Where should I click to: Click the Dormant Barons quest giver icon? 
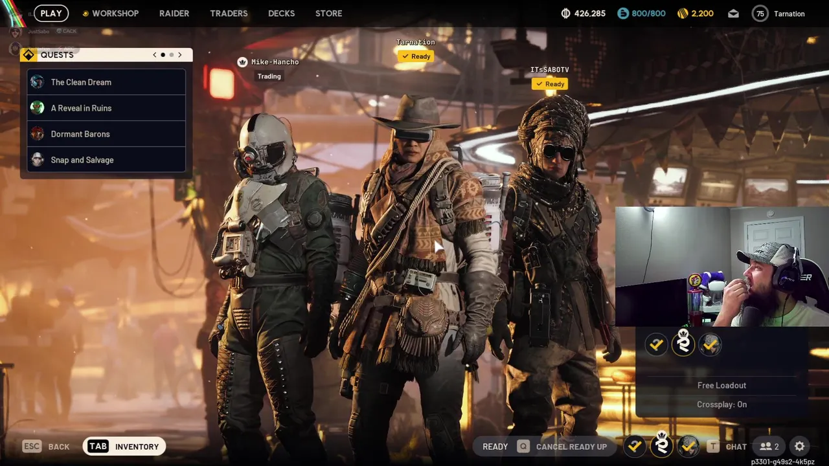pyautogui.click(x=38, y=133)
